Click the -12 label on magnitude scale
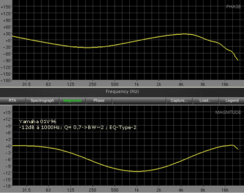This screenshot has height=193, width=244. click(7, 173)
